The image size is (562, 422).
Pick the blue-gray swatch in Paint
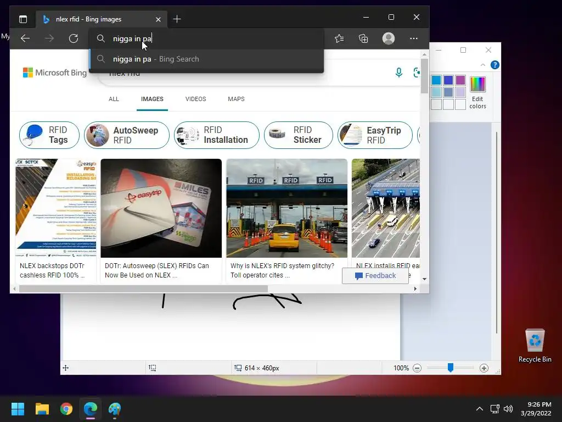pyautogui.click(x=448, y=92)
